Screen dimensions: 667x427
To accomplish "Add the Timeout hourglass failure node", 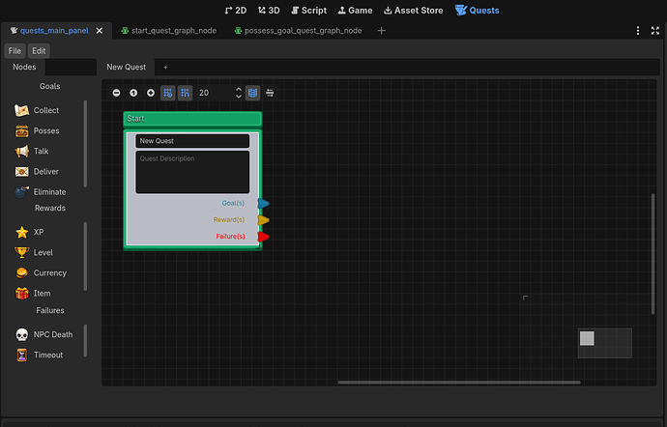I will click(39, 356).
